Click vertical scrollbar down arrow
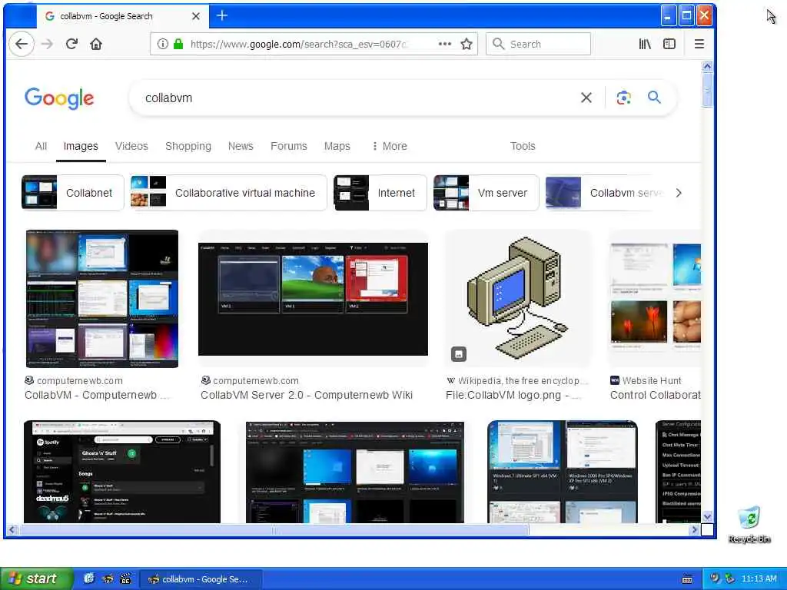Viewport: 787px width, 590px height. tap(707, 517)
